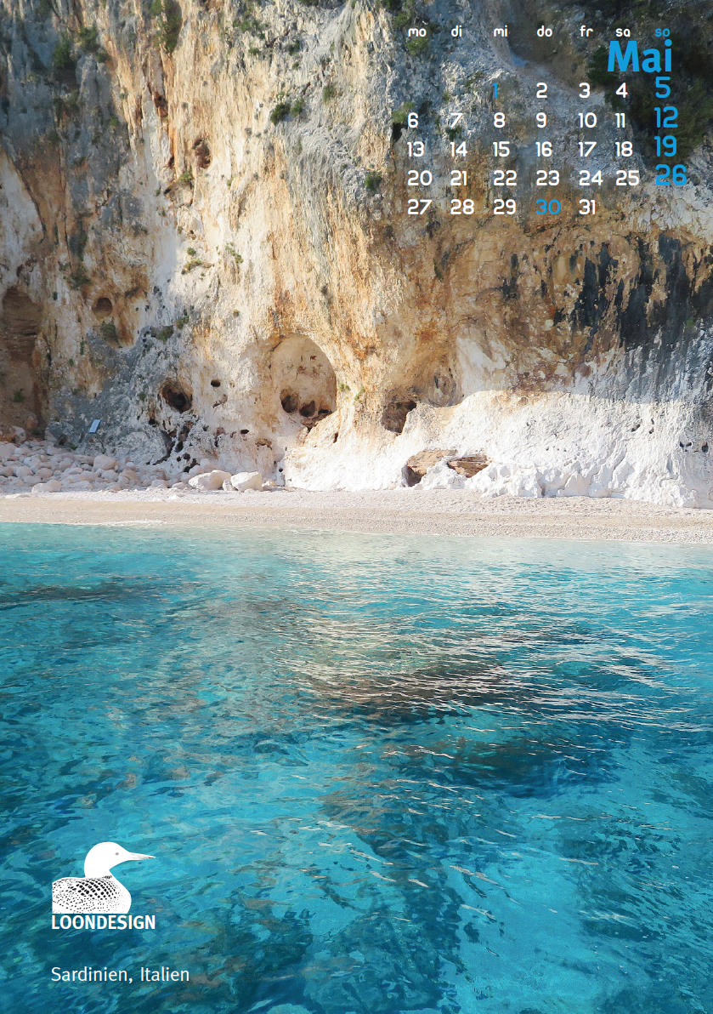Select Monday date 27
The height and width of the screenshot is (1014, 713).
tap(419, 207)
